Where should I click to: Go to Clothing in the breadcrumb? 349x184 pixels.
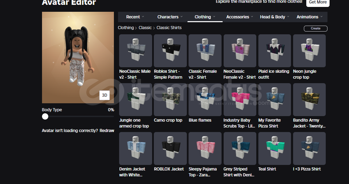[126, 28]
